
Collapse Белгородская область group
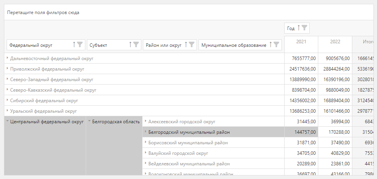[x=89, y=121]
